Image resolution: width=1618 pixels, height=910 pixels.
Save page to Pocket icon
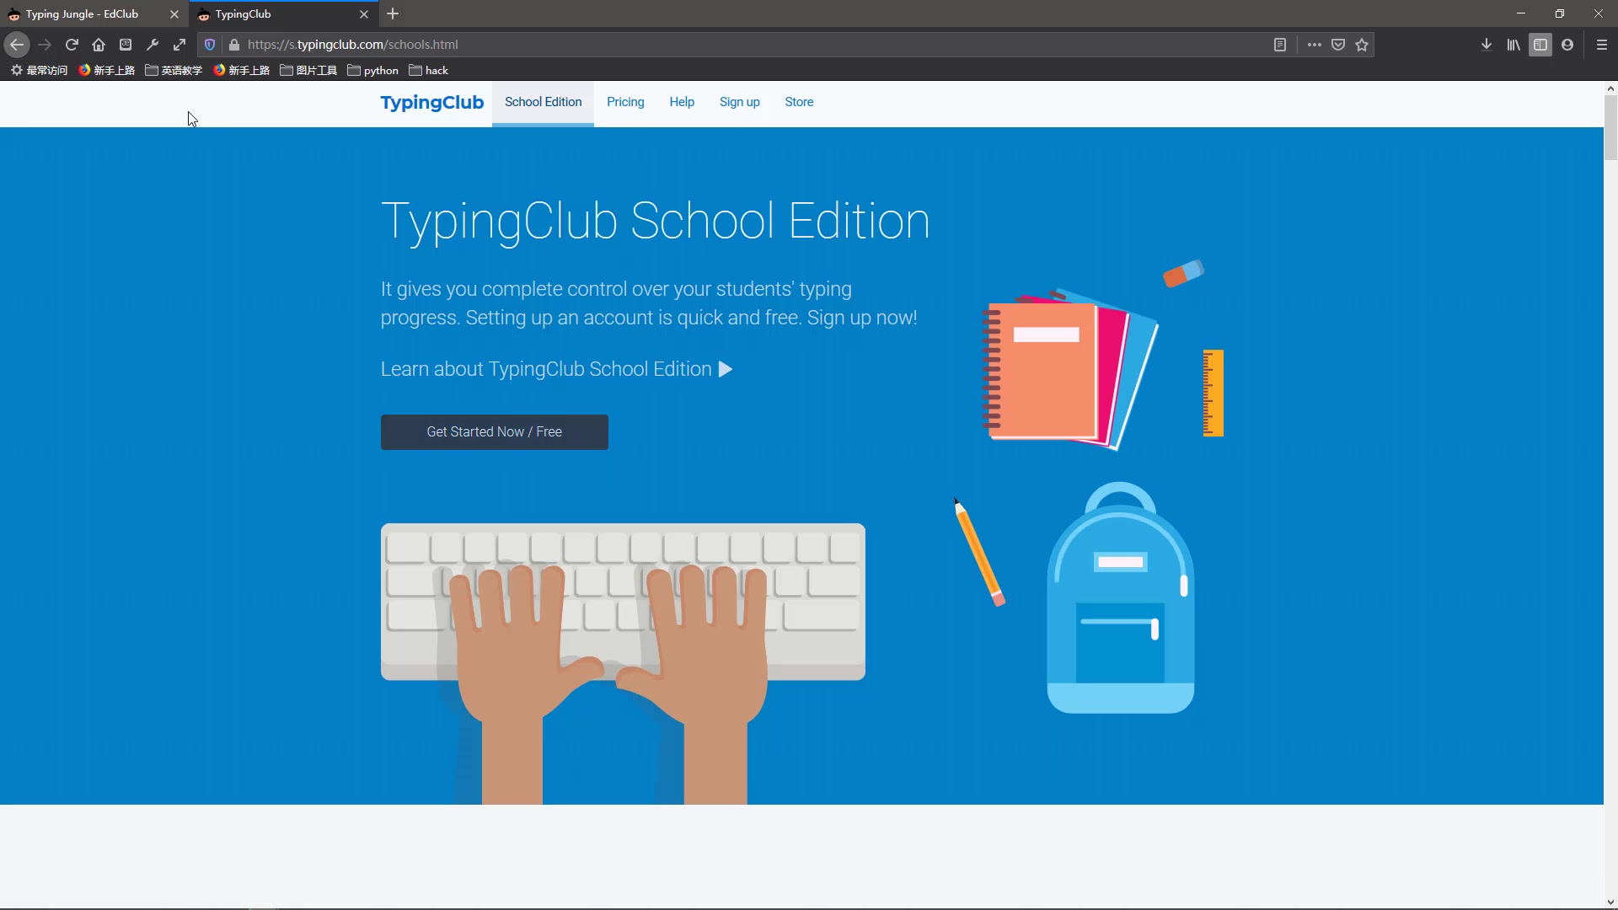pos(1338,45)
